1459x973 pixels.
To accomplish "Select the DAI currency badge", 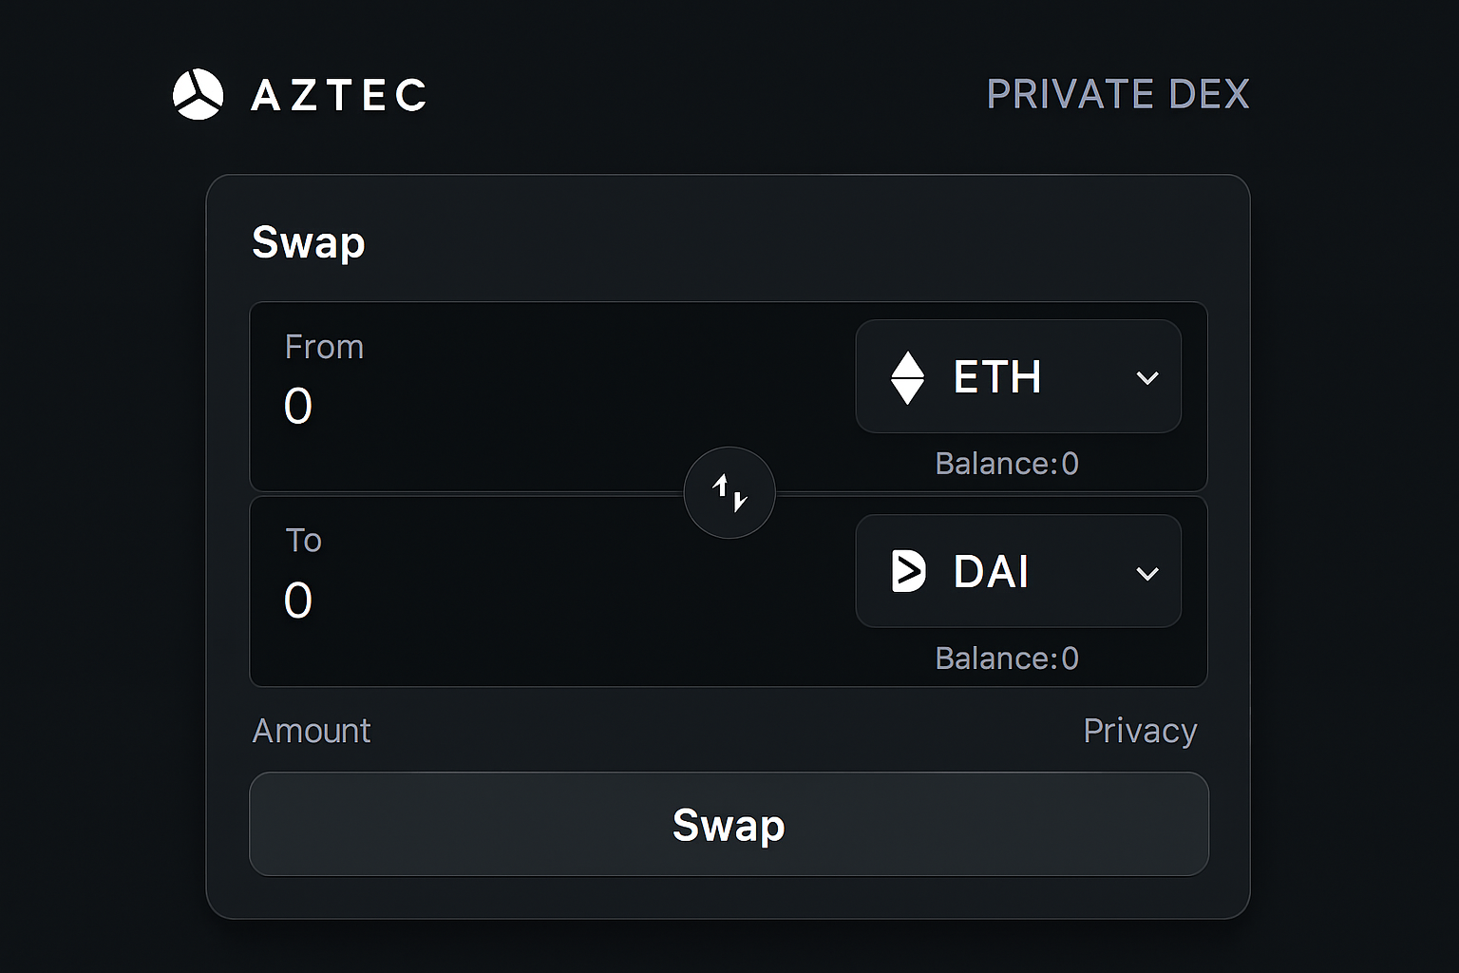I will point(1016,571).
